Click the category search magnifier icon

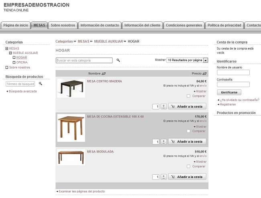pos(118,60)
